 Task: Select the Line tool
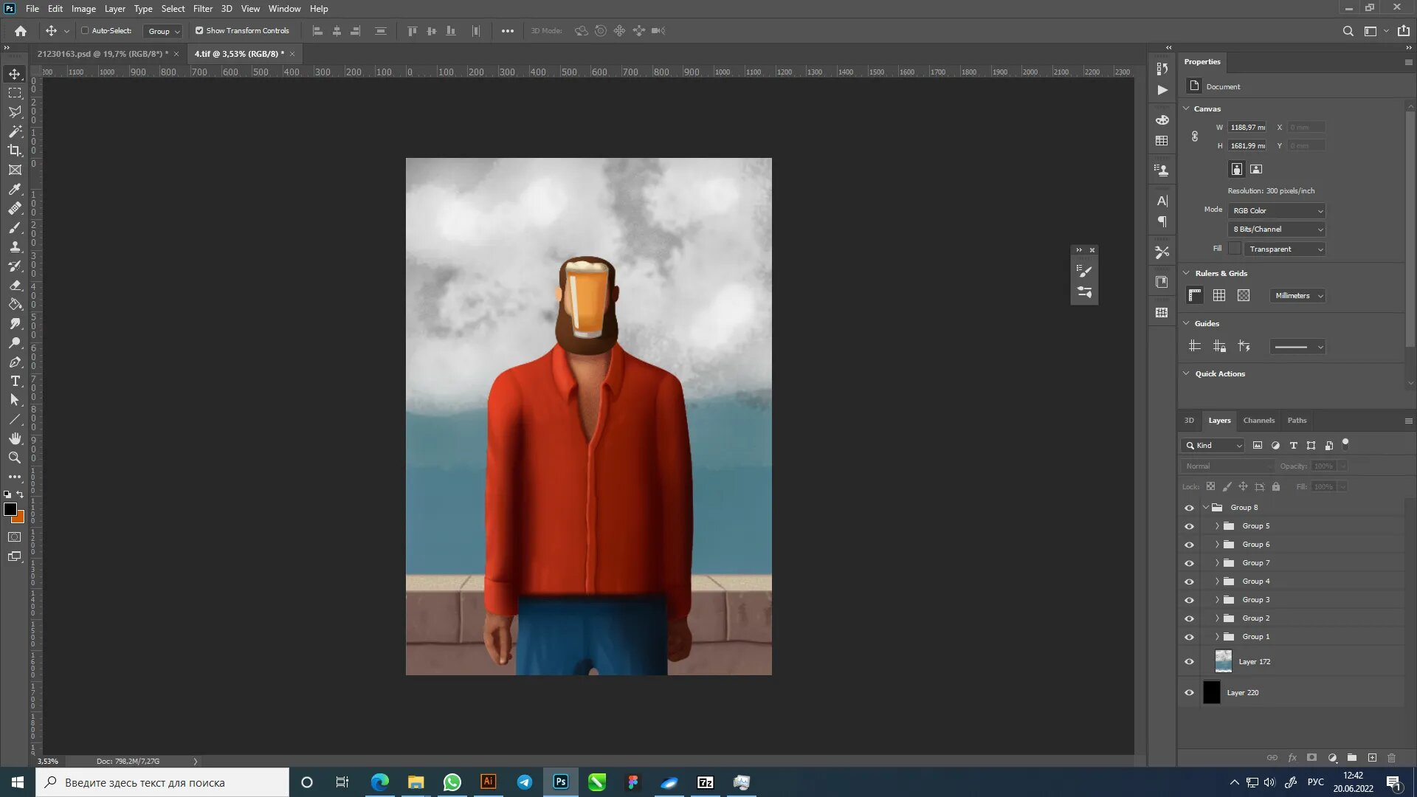tap(15, 420)
